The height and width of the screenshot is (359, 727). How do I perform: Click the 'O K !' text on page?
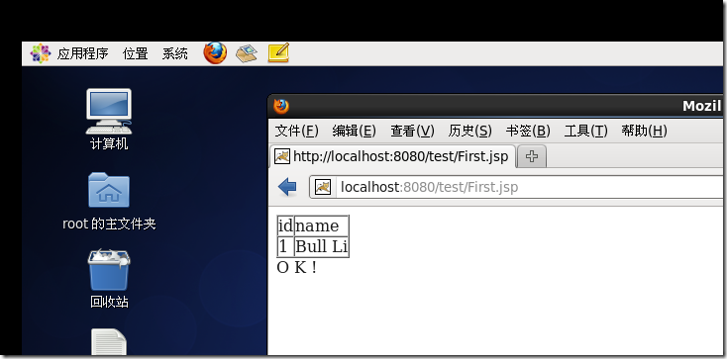296,268
